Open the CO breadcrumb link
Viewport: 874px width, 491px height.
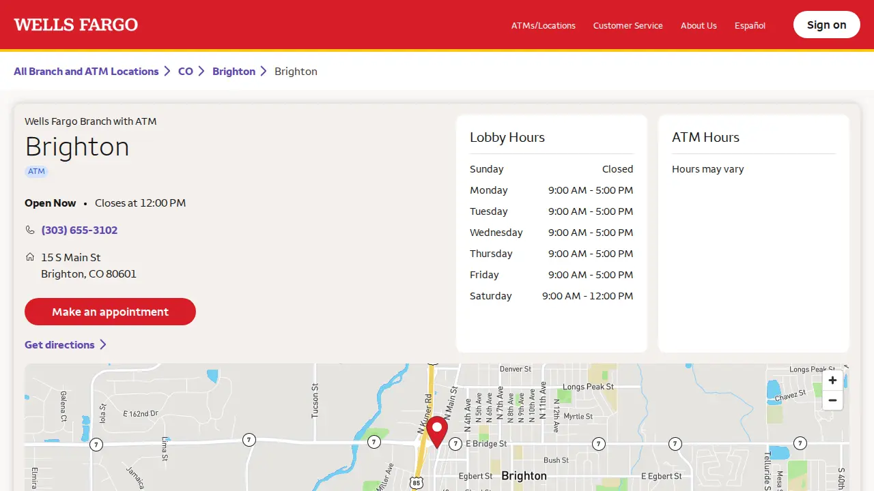186,72
